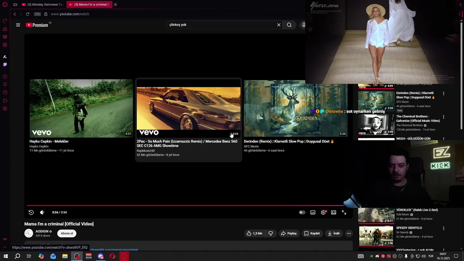Screen dimensions: 464x261
Task: Download the video with the İndir button
Action: (x=333, y=233)
